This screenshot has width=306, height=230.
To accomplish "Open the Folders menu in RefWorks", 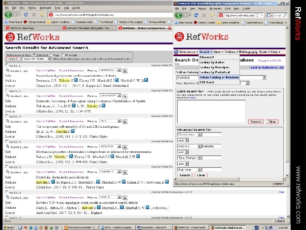I will coord(231,52).
